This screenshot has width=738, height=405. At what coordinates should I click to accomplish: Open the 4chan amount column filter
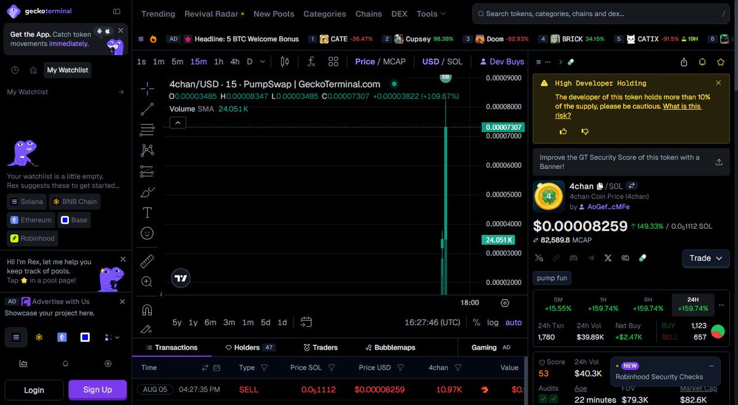(458, 368)
